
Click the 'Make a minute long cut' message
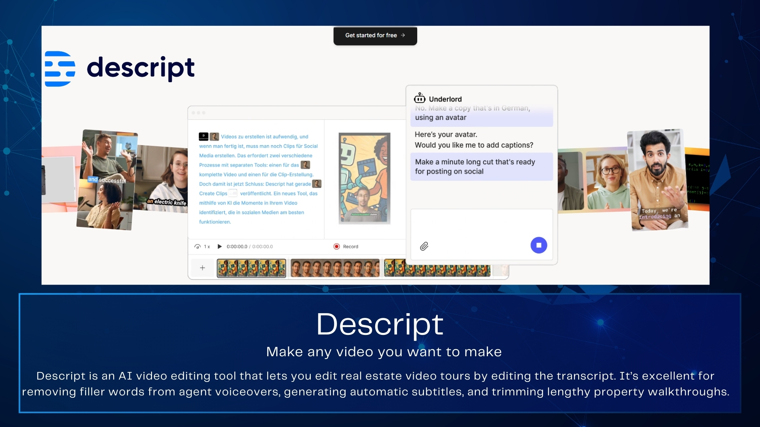coord(481,166)
